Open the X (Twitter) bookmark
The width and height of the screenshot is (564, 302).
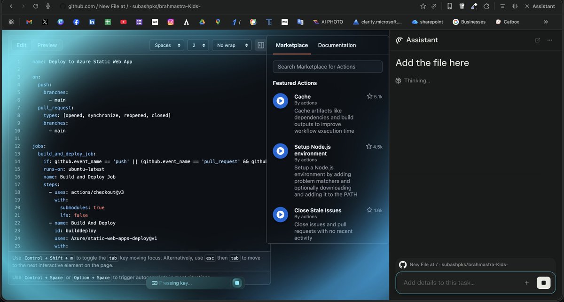pyautogui.click(x=45, y=22)
